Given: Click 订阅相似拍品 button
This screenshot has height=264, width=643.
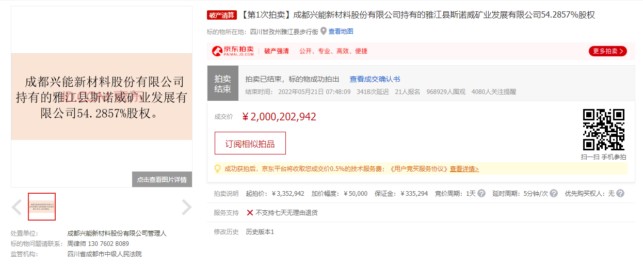Looking at the screenshot, I should point(250,143).
